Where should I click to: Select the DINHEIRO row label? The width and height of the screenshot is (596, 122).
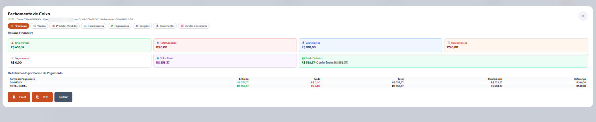tap(16, 82)
